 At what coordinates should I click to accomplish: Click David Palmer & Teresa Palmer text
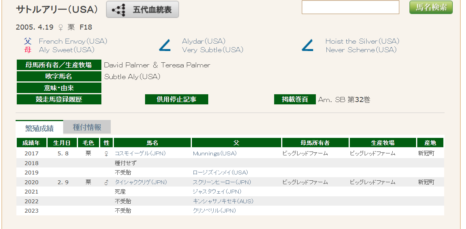[x=157, y=65]
